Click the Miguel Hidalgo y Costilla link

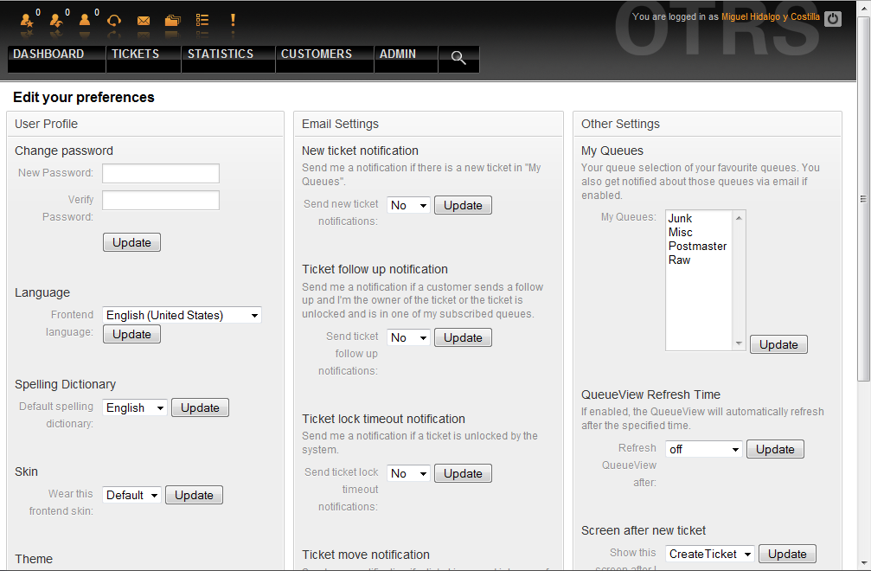[771, 17]
